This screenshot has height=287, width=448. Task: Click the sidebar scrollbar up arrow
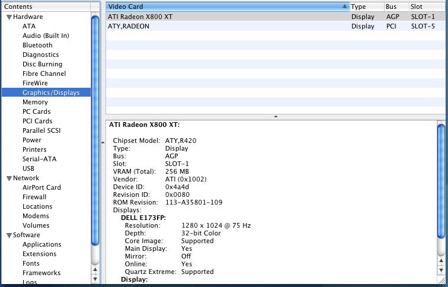95,269
